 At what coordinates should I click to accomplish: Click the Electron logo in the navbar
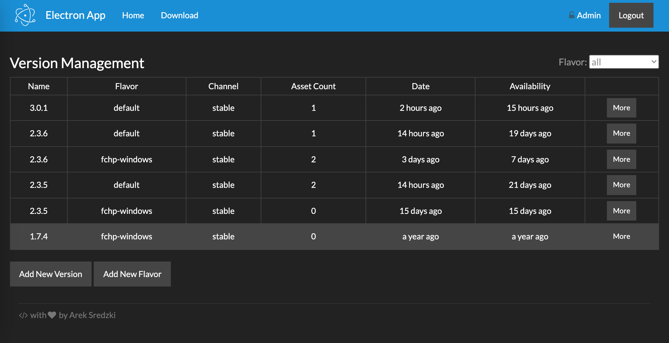tap(25, 15)
